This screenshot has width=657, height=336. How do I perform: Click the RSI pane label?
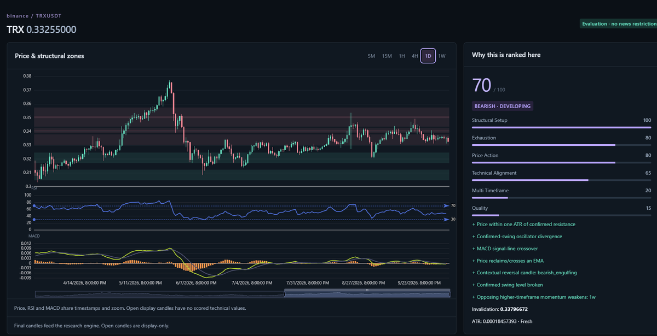tap(33, 187)
